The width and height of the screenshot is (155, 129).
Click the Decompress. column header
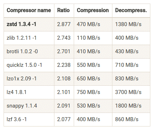pyautogui.click(x=131, y=10)
